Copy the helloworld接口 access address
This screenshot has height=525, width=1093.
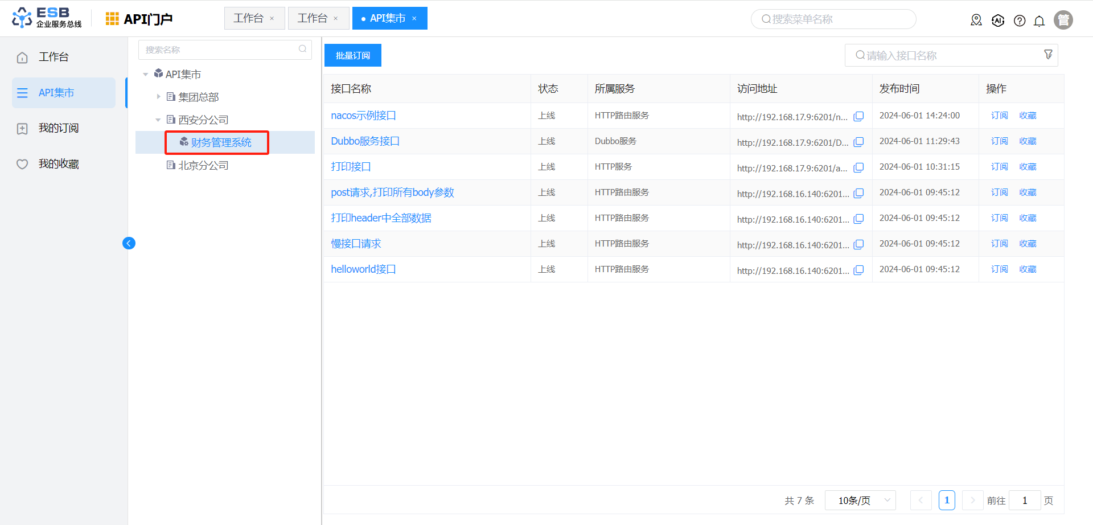858,270
